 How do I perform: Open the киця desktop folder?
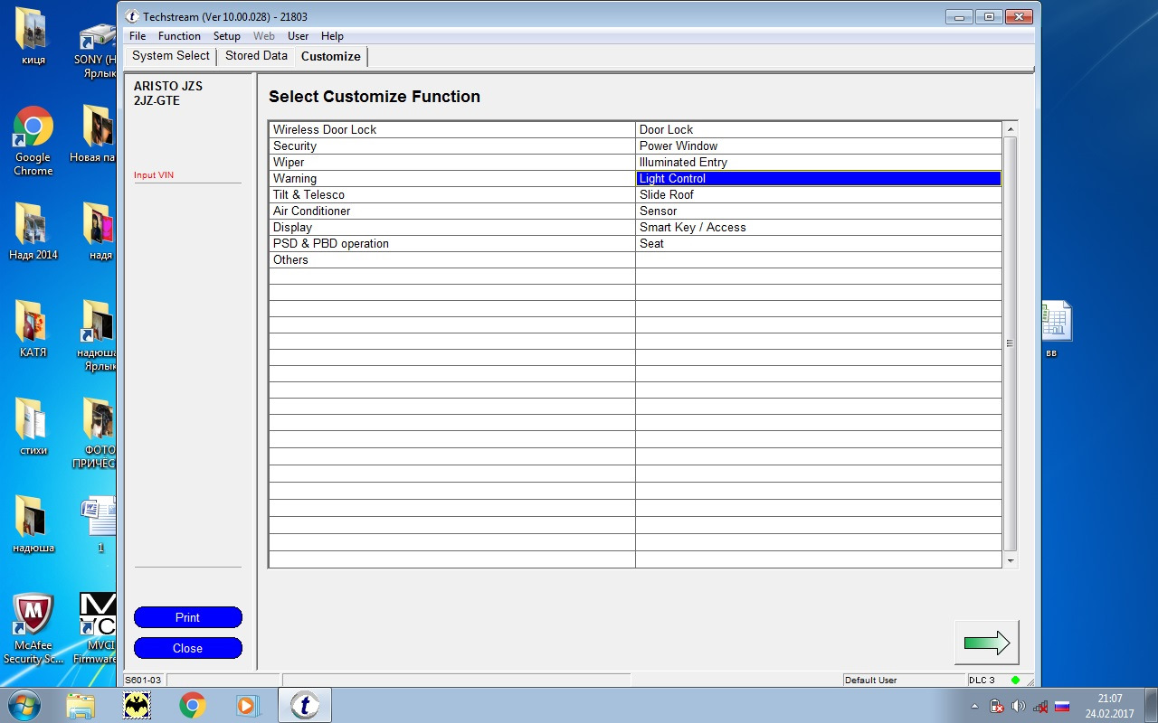pos(33,36)
